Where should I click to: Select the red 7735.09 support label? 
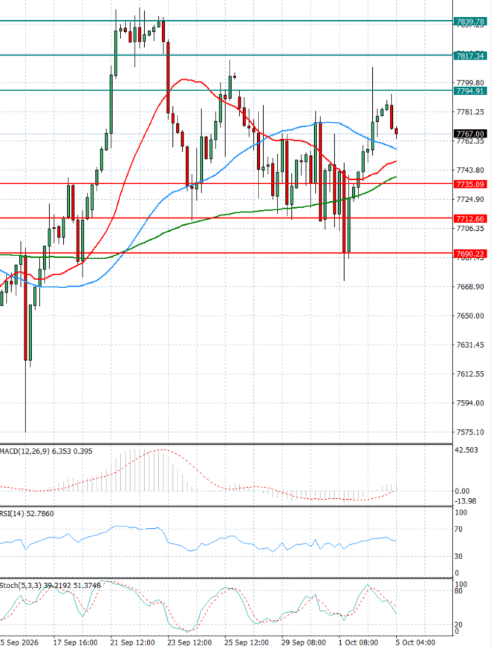click(x=470, y=184)
